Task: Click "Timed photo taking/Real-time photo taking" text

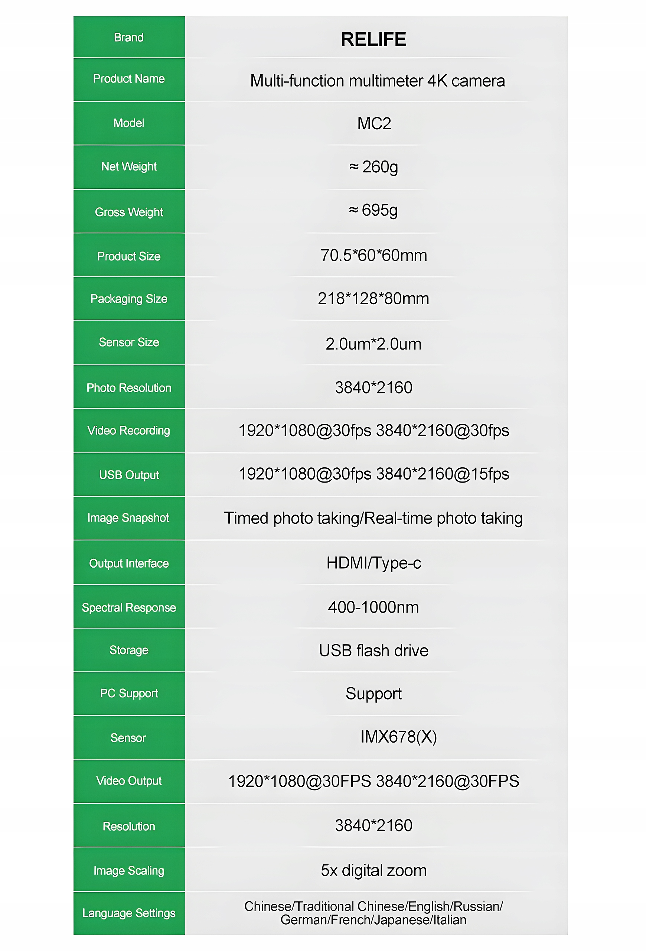Action: pos(373,518)
